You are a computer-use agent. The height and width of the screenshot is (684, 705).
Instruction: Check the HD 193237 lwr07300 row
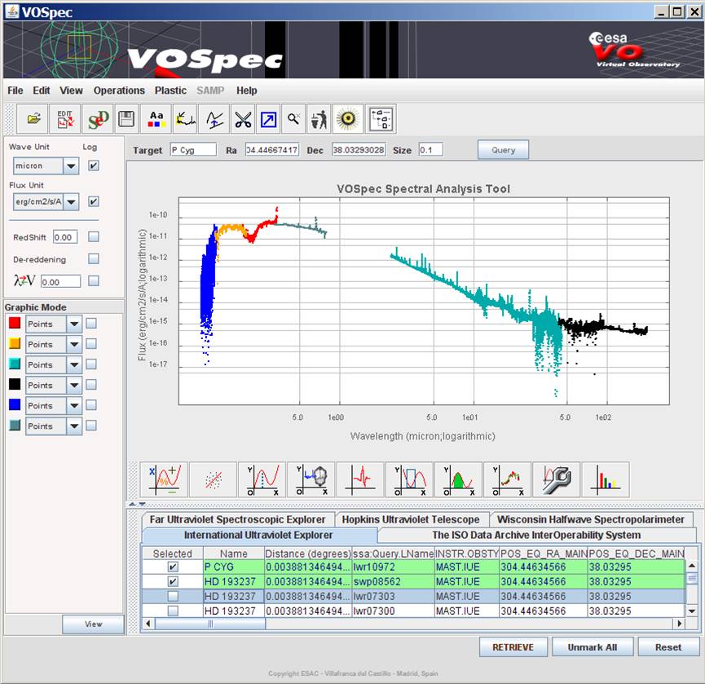173,611
